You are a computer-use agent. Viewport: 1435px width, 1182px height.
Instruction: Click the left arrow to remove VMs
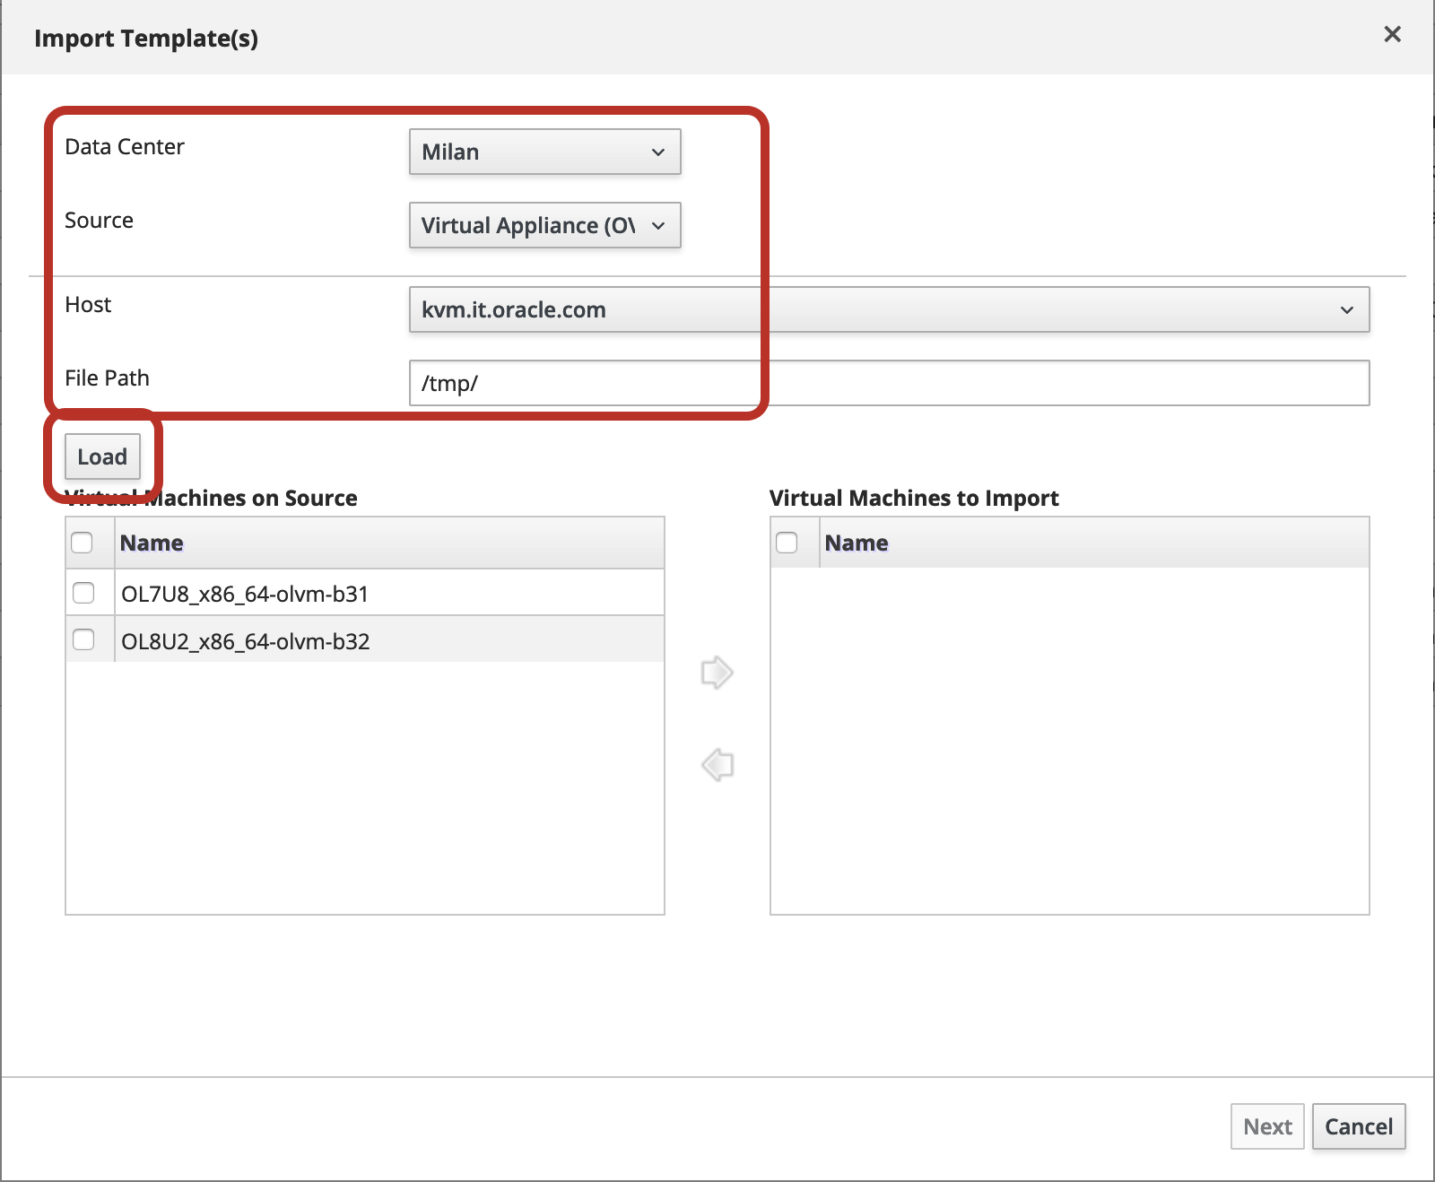click(717, 765)
